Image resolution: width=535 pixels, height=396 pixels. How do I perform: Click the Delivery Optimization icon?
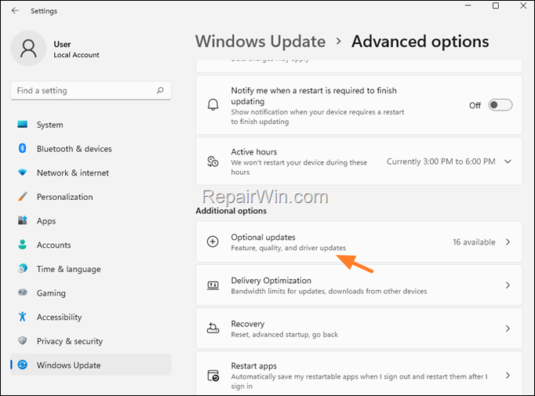[x=213, y=285]
